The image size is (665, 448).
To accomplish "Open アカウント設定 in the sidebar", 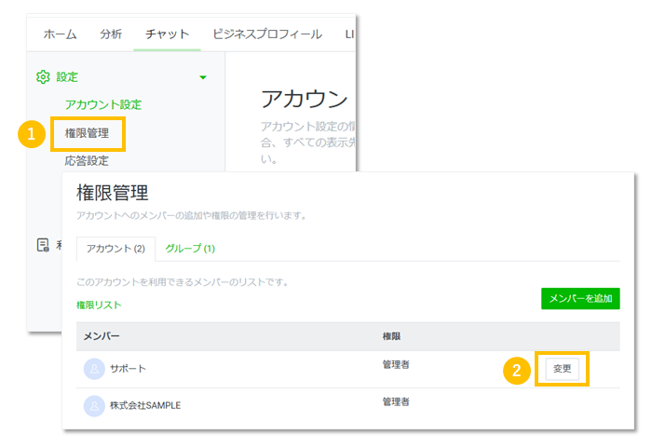I will click(102, 104).
